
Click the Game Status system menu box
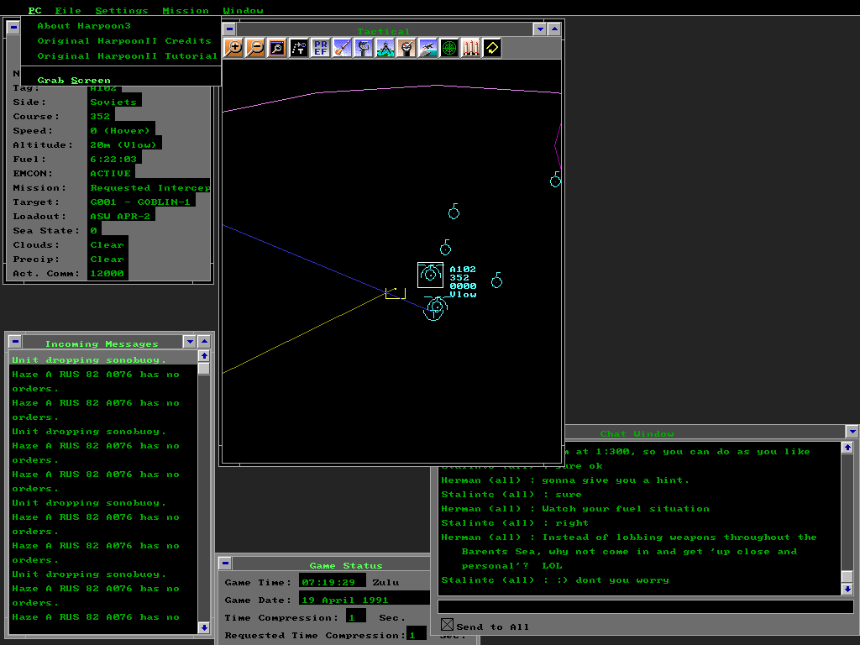pyautogui.click(x=225, y=564)
